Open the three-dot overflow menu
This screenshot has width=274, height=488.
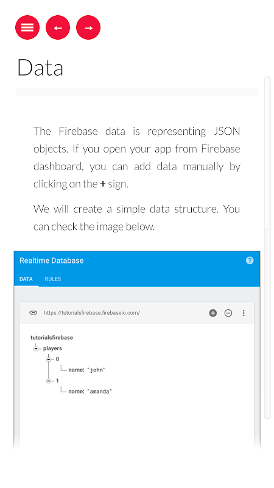(244, 313)
